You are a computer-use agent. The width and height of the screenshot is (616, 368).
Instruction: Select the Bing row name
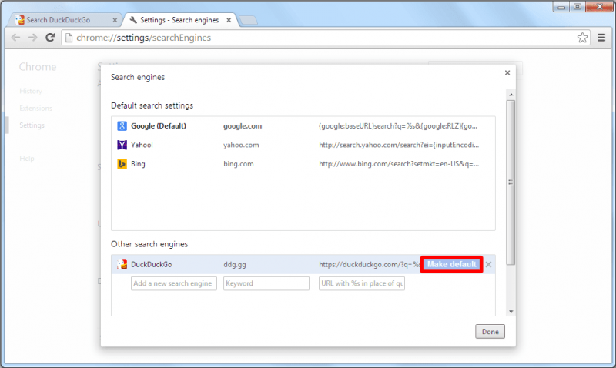pyautogui.click(x=138, y=164)
